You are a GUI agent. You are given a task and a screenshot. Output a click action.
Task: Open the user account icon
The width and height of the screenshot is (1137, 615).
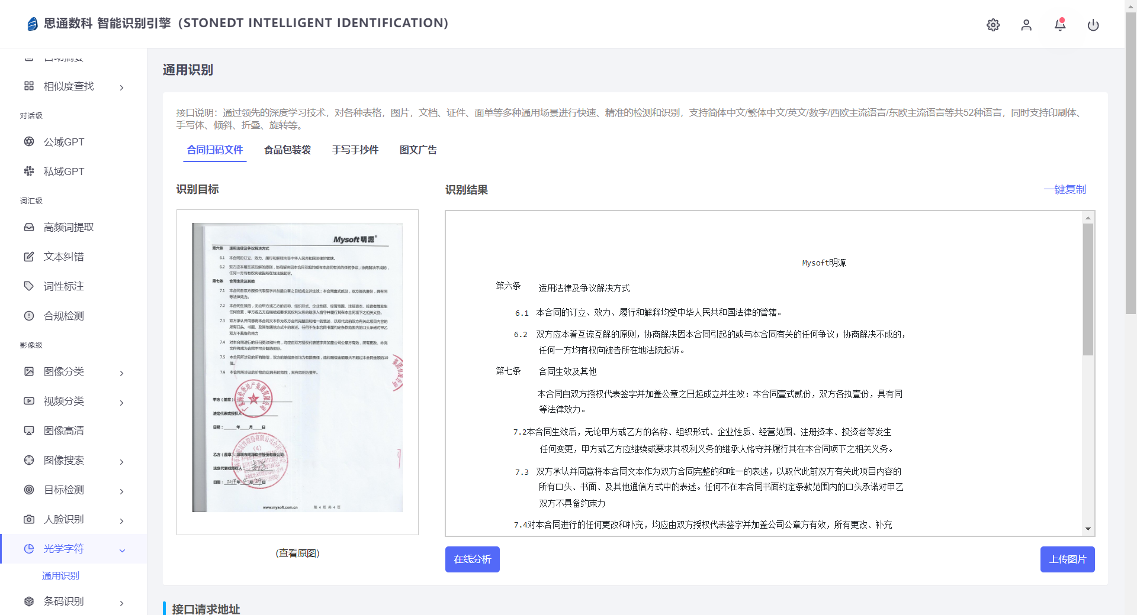point(1026,25)
